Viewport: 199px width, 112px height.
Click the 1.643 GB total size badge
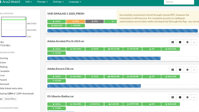click(114, 104)
